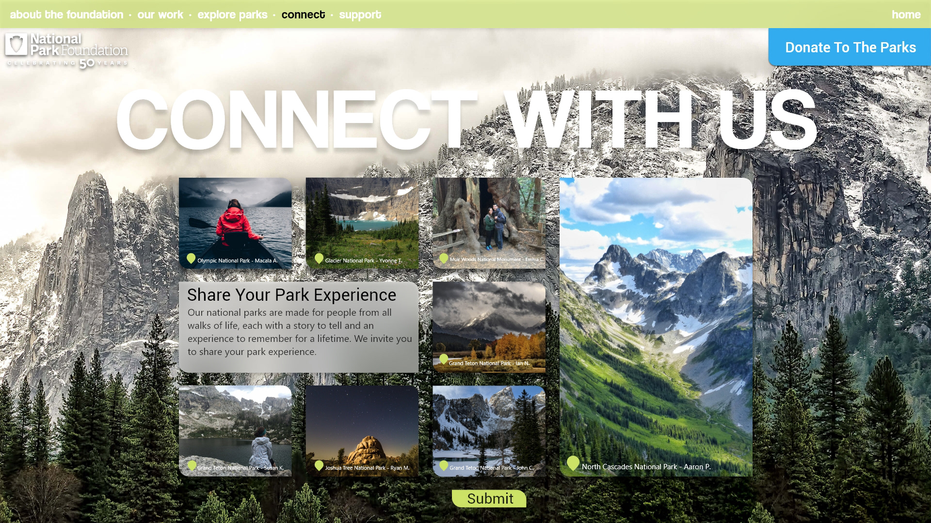Image resolution: width=931 pixels, height=523 pixels.
Task: Click the location pin on Glacier National Park photo
Action: 319,259
